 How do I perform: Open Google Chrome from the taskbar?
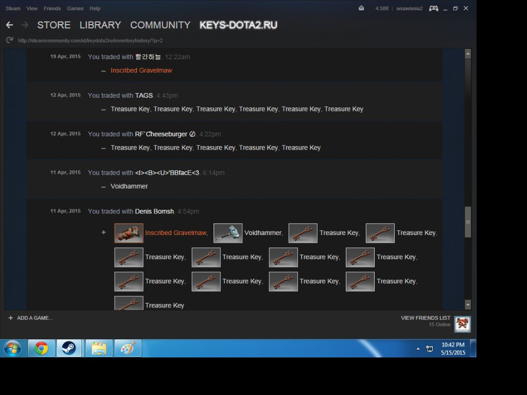click(x=41, y=348)
